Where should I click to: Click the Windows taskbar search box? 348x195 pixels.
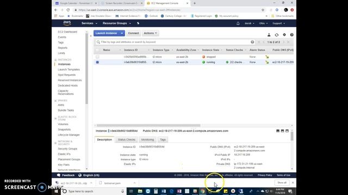coord(93,191)
